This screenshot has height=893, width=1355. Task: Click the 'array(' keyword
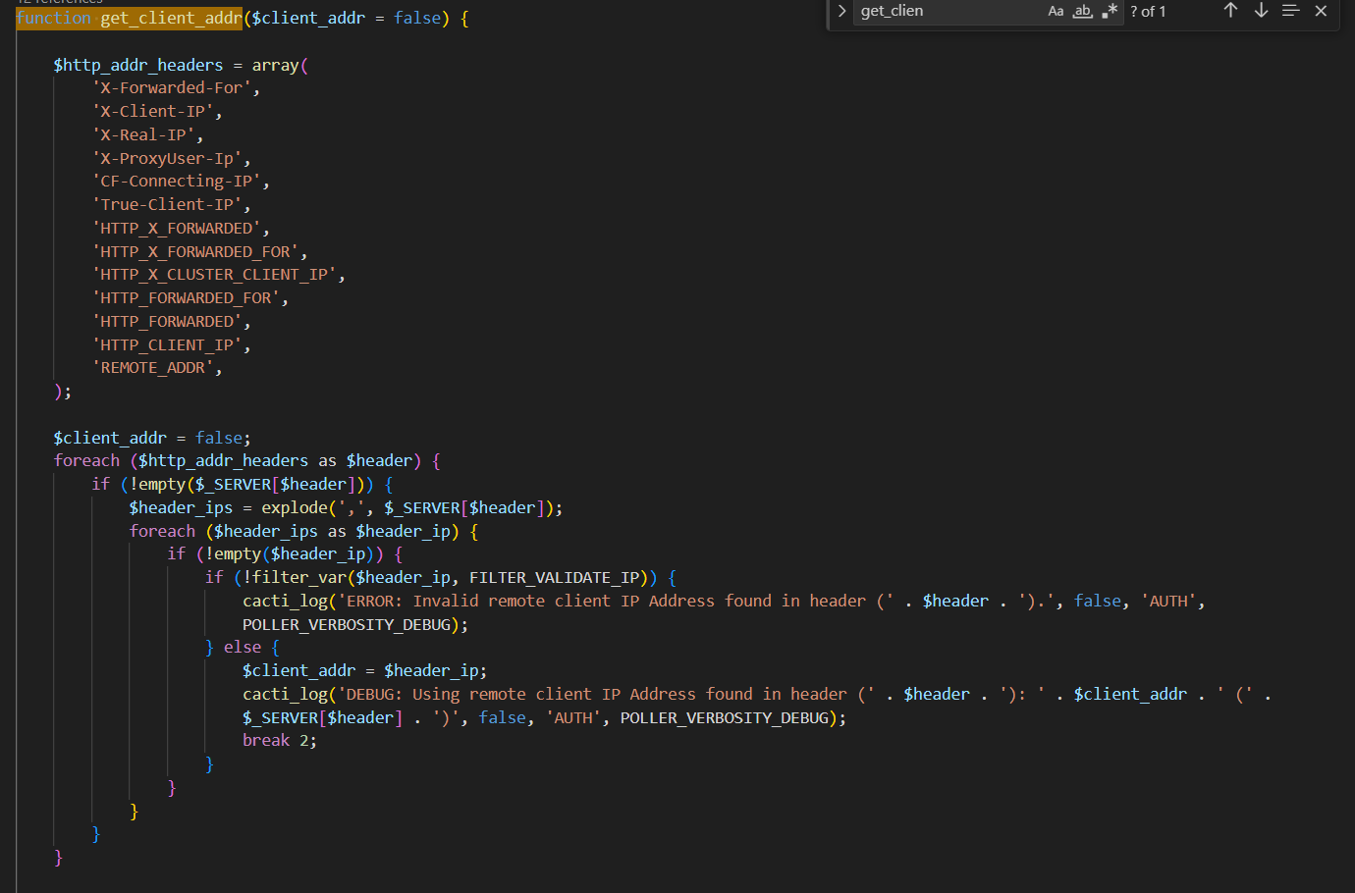pos(280,65)
